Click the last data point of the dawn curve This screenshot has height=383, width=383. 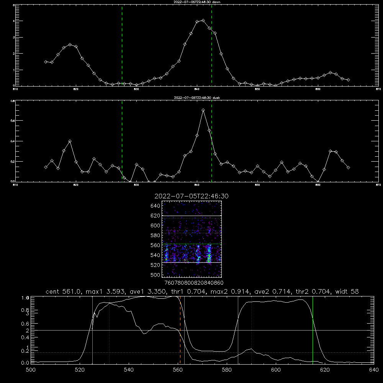(348, 80)
